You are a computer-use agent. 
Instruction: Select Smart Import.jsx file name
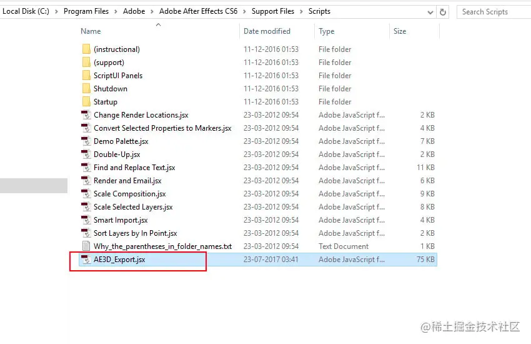(x=121, y=220)
